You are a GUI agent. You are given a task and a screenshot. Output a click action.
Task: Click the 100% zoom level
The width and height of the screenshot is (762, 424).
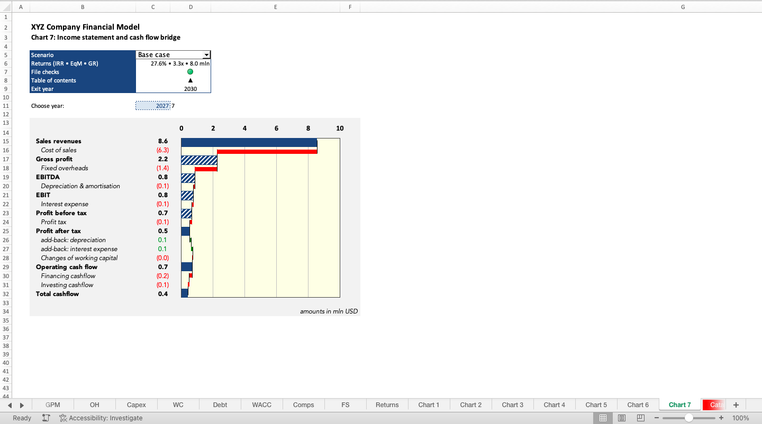coord(741,418)
